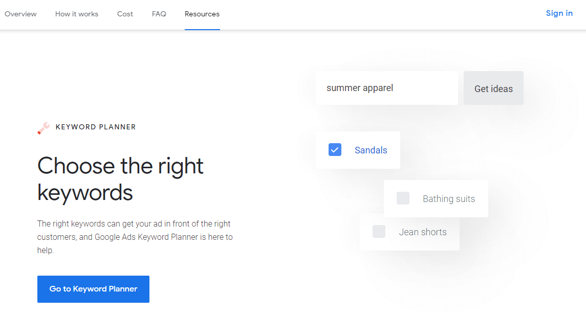View the FAQ tab
This screenshot has height=314, width=586.
[159, 14]
